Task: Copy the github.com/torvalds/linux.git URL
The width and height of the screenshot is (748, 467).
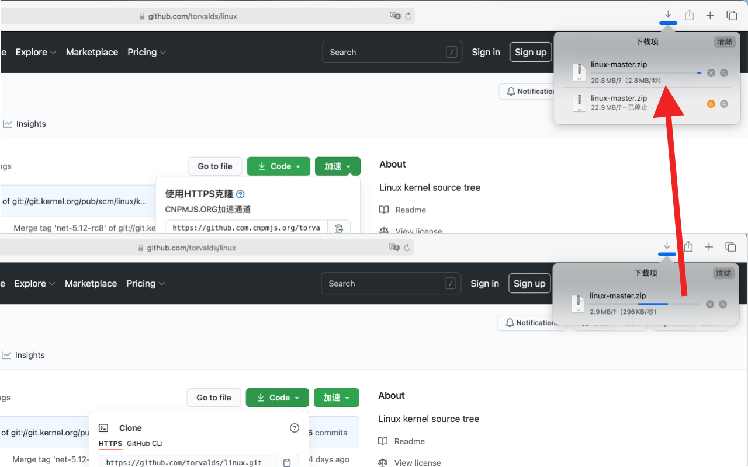Action: tap(287, 462)
